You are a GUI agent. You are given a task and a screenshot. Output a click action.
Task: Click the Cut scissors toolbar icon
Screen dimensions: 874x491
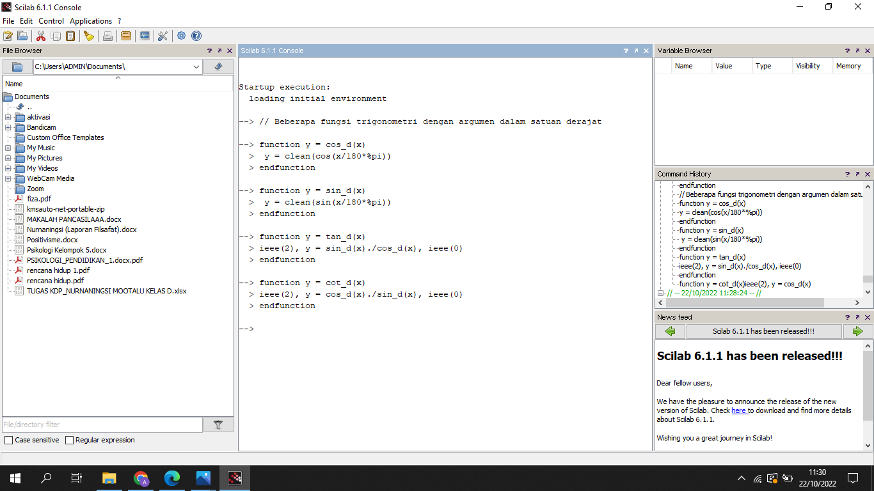pyautogui.click(x=41, y=36)
